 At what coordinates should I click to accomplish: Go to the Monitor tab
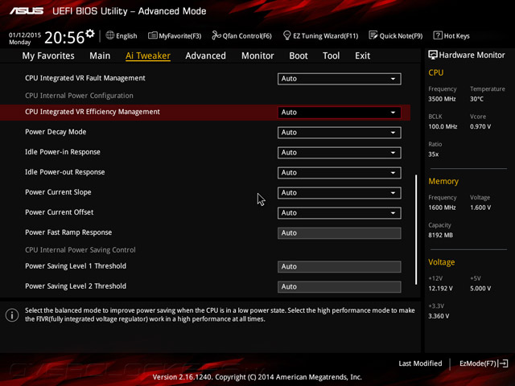coord(257,55)
